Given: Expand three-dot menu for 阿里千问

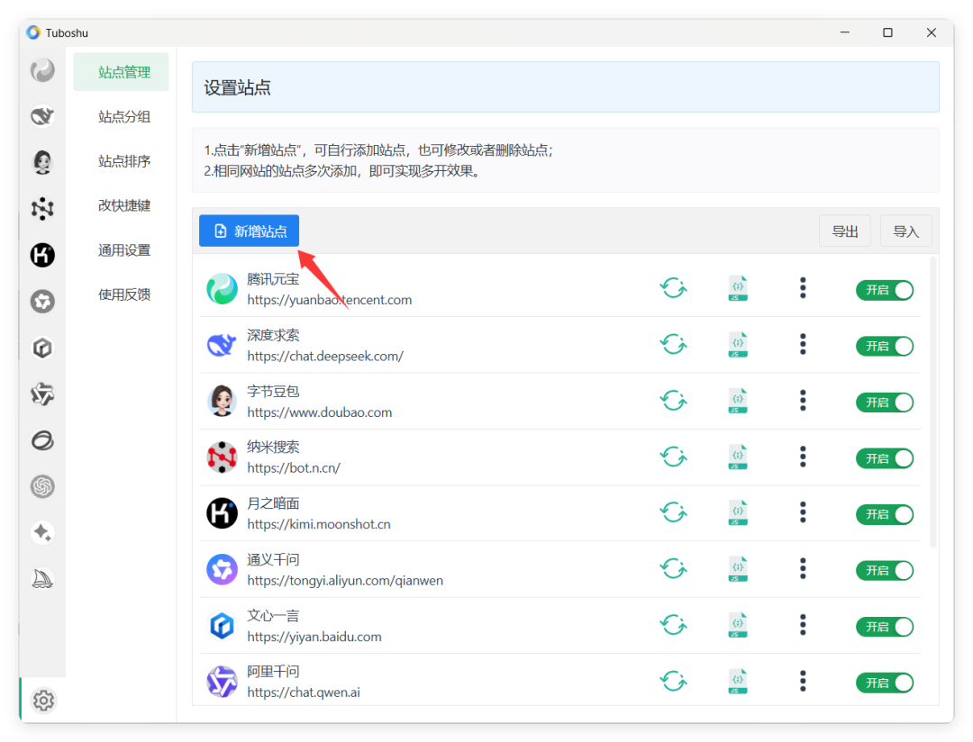Looking at the screenshot, I should coord(803,681).
